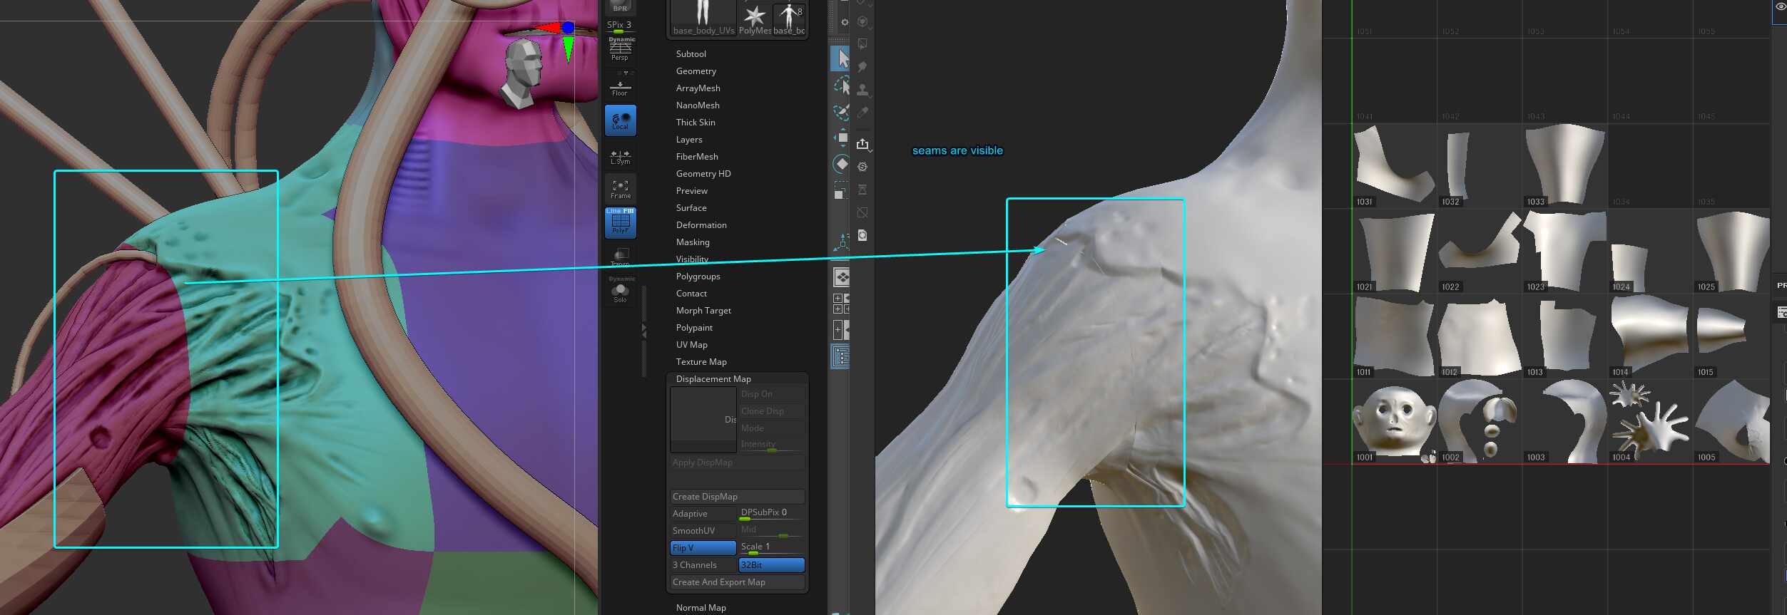The image size is (1787, 615).
Task: Expand the Polygroups section
Action: point(698,277)
